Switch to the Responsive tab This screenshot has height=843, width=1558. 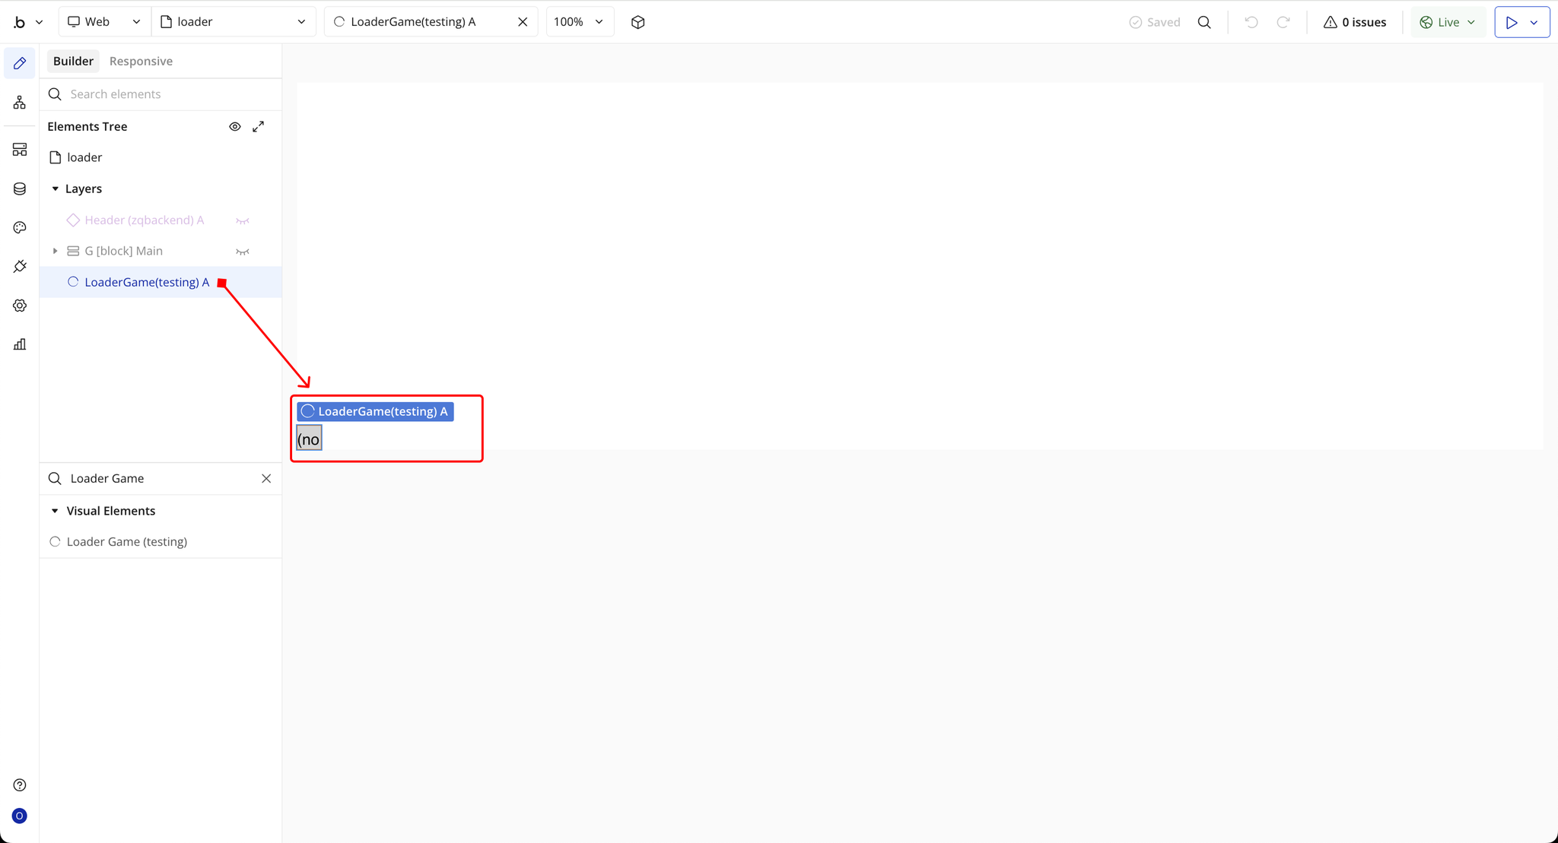pyautogui.click(x=141, y=61)
